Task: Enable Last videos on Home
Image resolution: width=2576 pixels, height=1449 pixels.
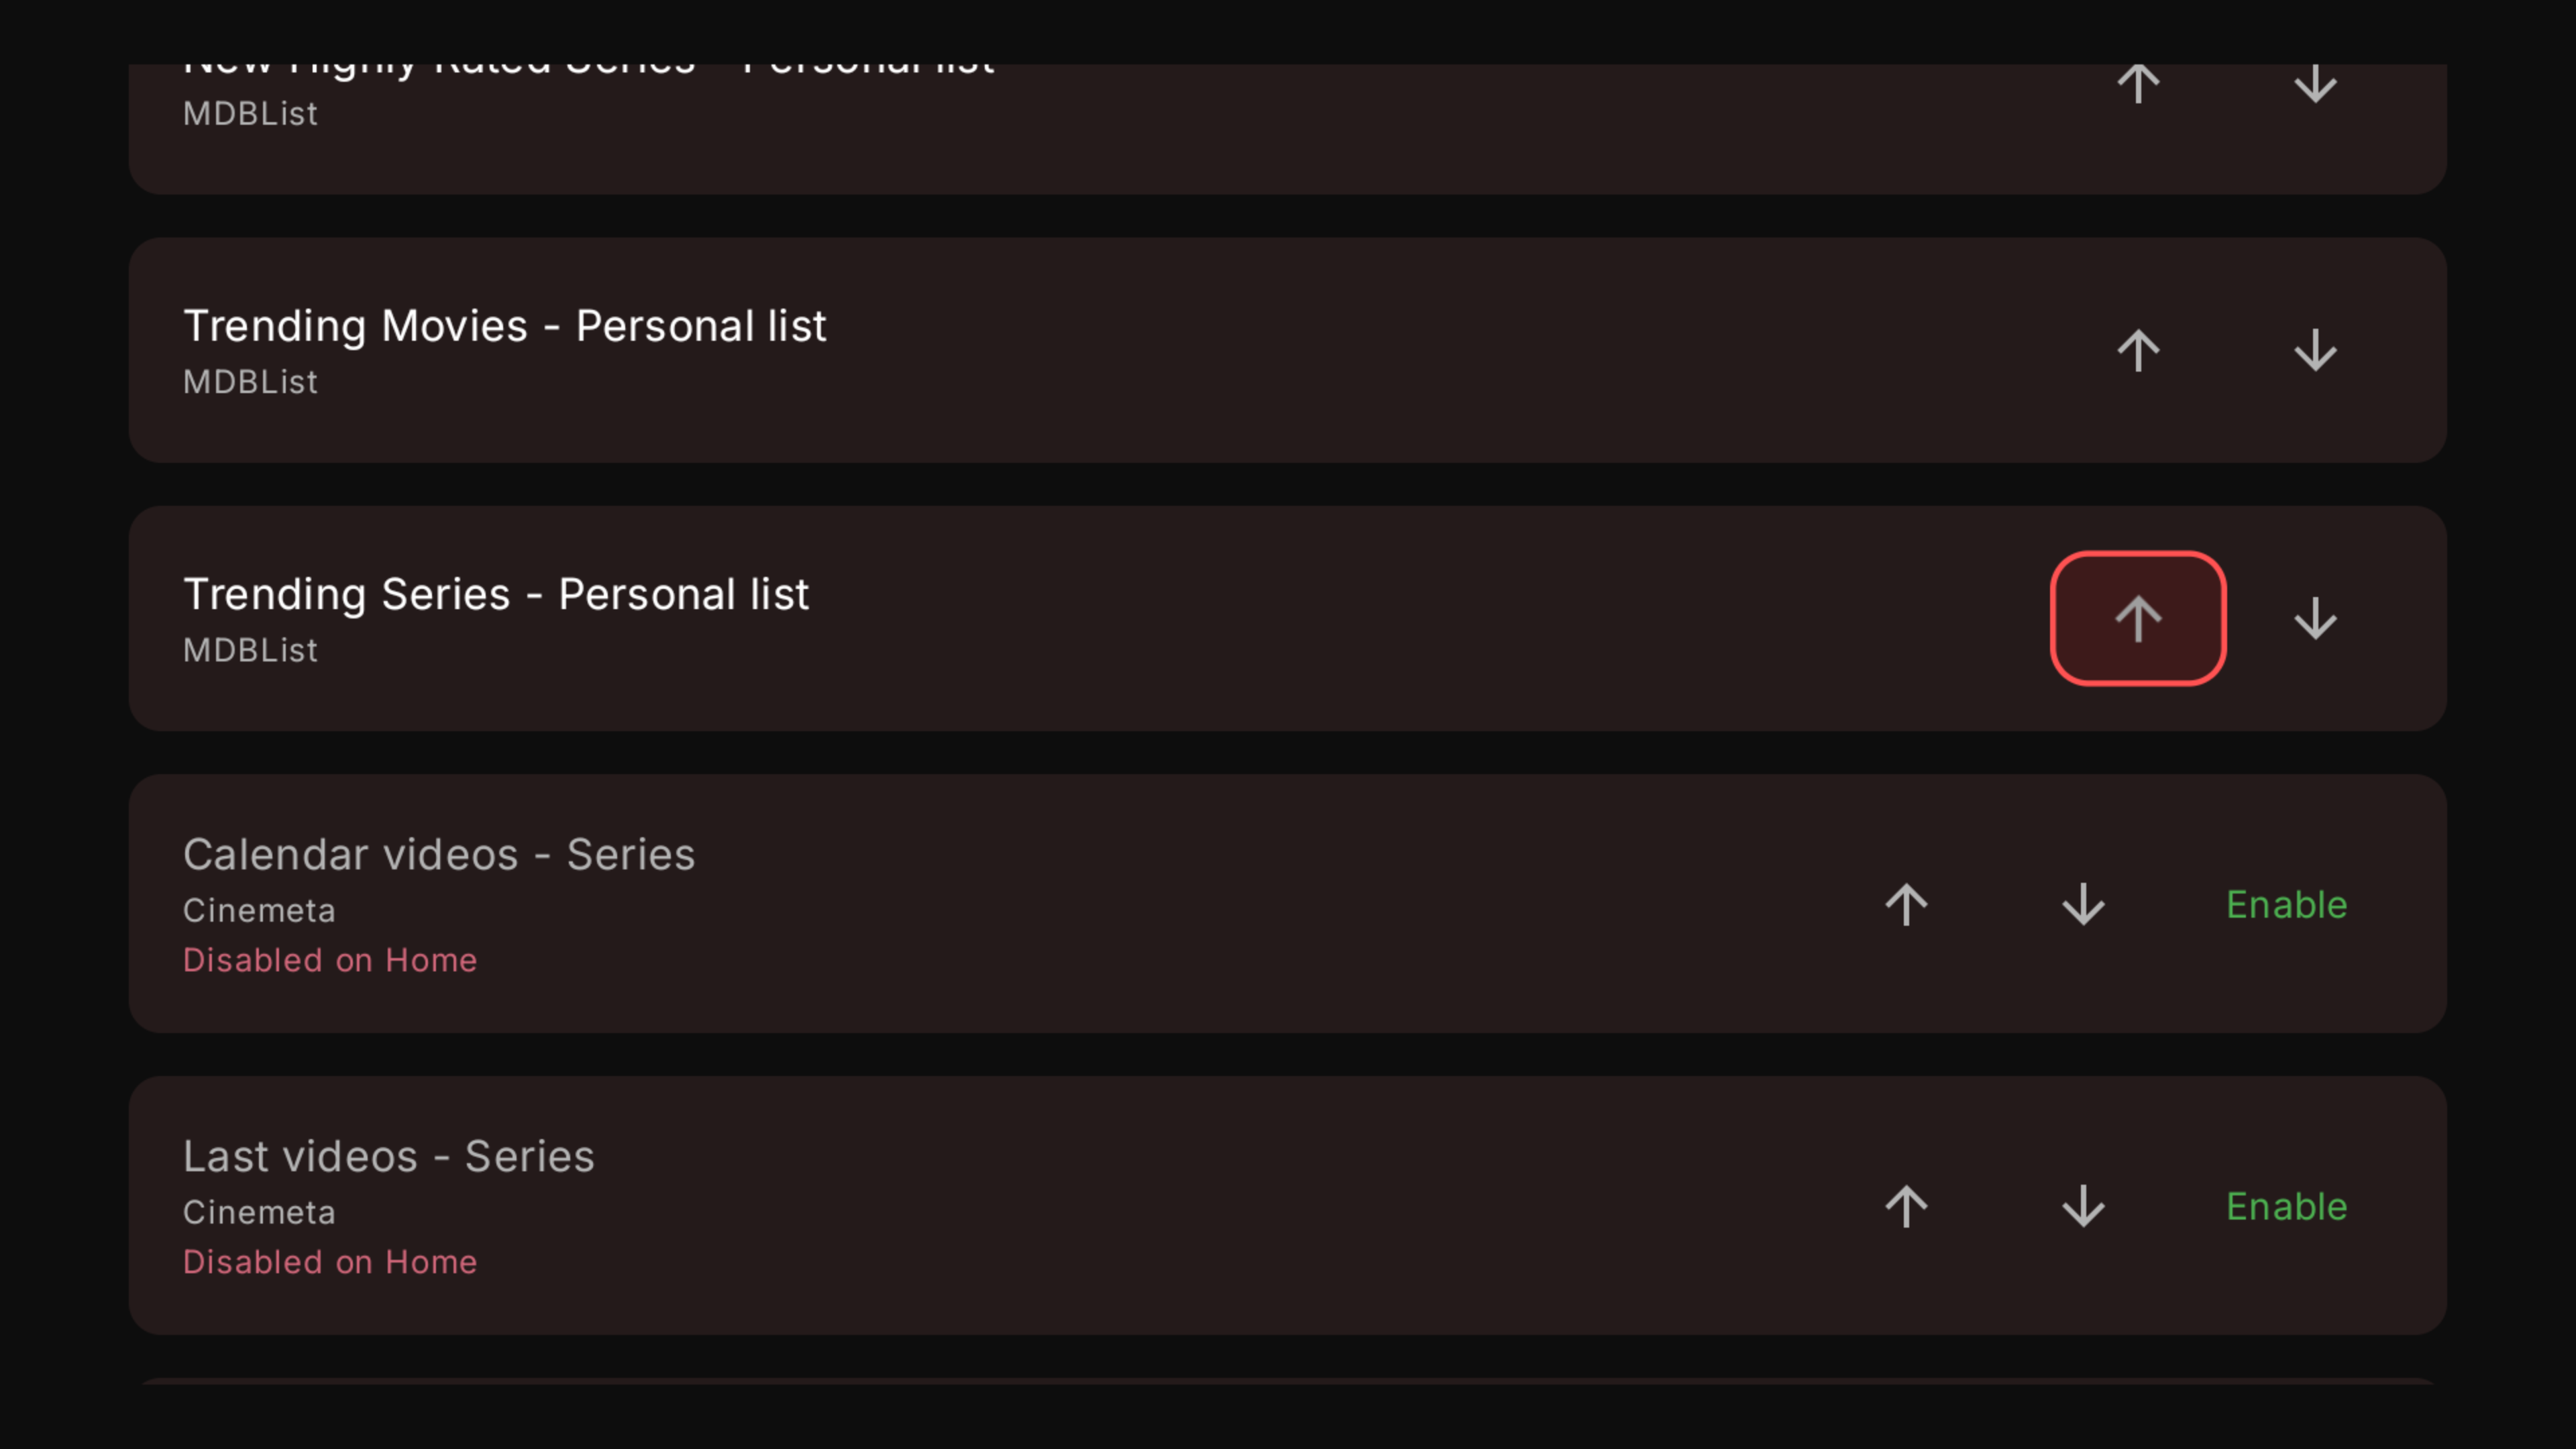Action: tap(2286, 1207)
